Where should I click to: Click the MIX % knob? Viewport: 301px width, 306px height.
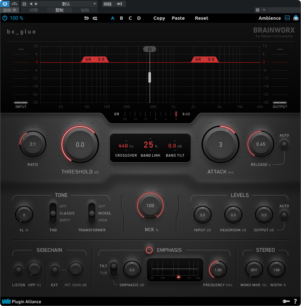point(150,205)
